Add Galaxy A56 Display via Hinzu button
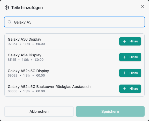Viewport: 149px width, 121px height. point(130,41)
